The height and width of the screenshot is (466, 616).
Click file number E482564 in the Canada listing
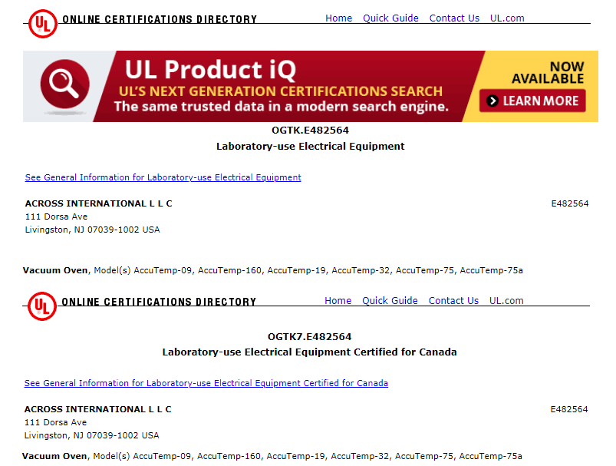pyautogui.click(x=569, y=409)
